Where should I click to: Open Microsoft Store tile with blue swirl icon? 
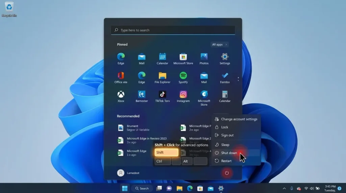point(204,98)
